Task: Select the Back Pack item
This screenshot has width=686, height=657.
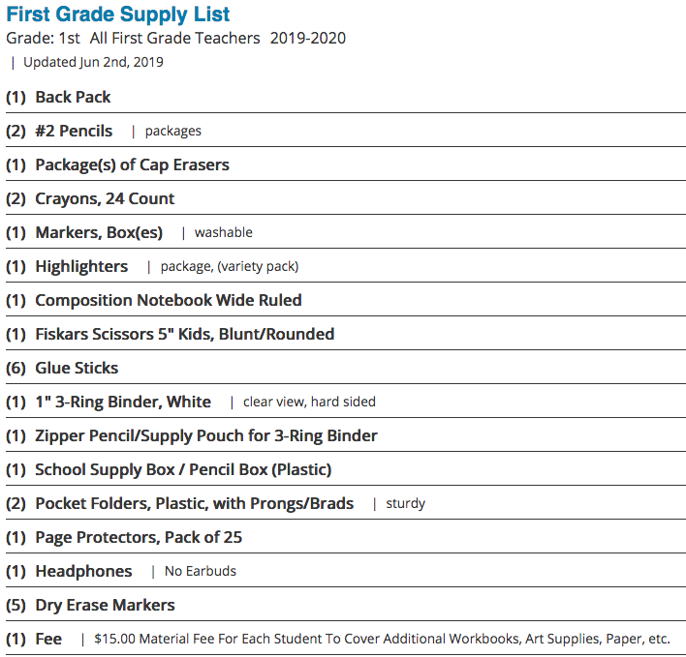Action: (73, 97)
